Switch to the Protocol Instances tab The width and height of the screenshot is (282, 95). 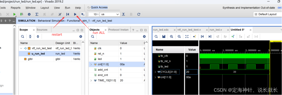pos(118,30)
